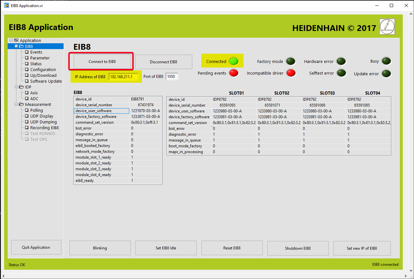Click SLOT04 serial number 65591085
414x279 pixels.
[362, 105]
